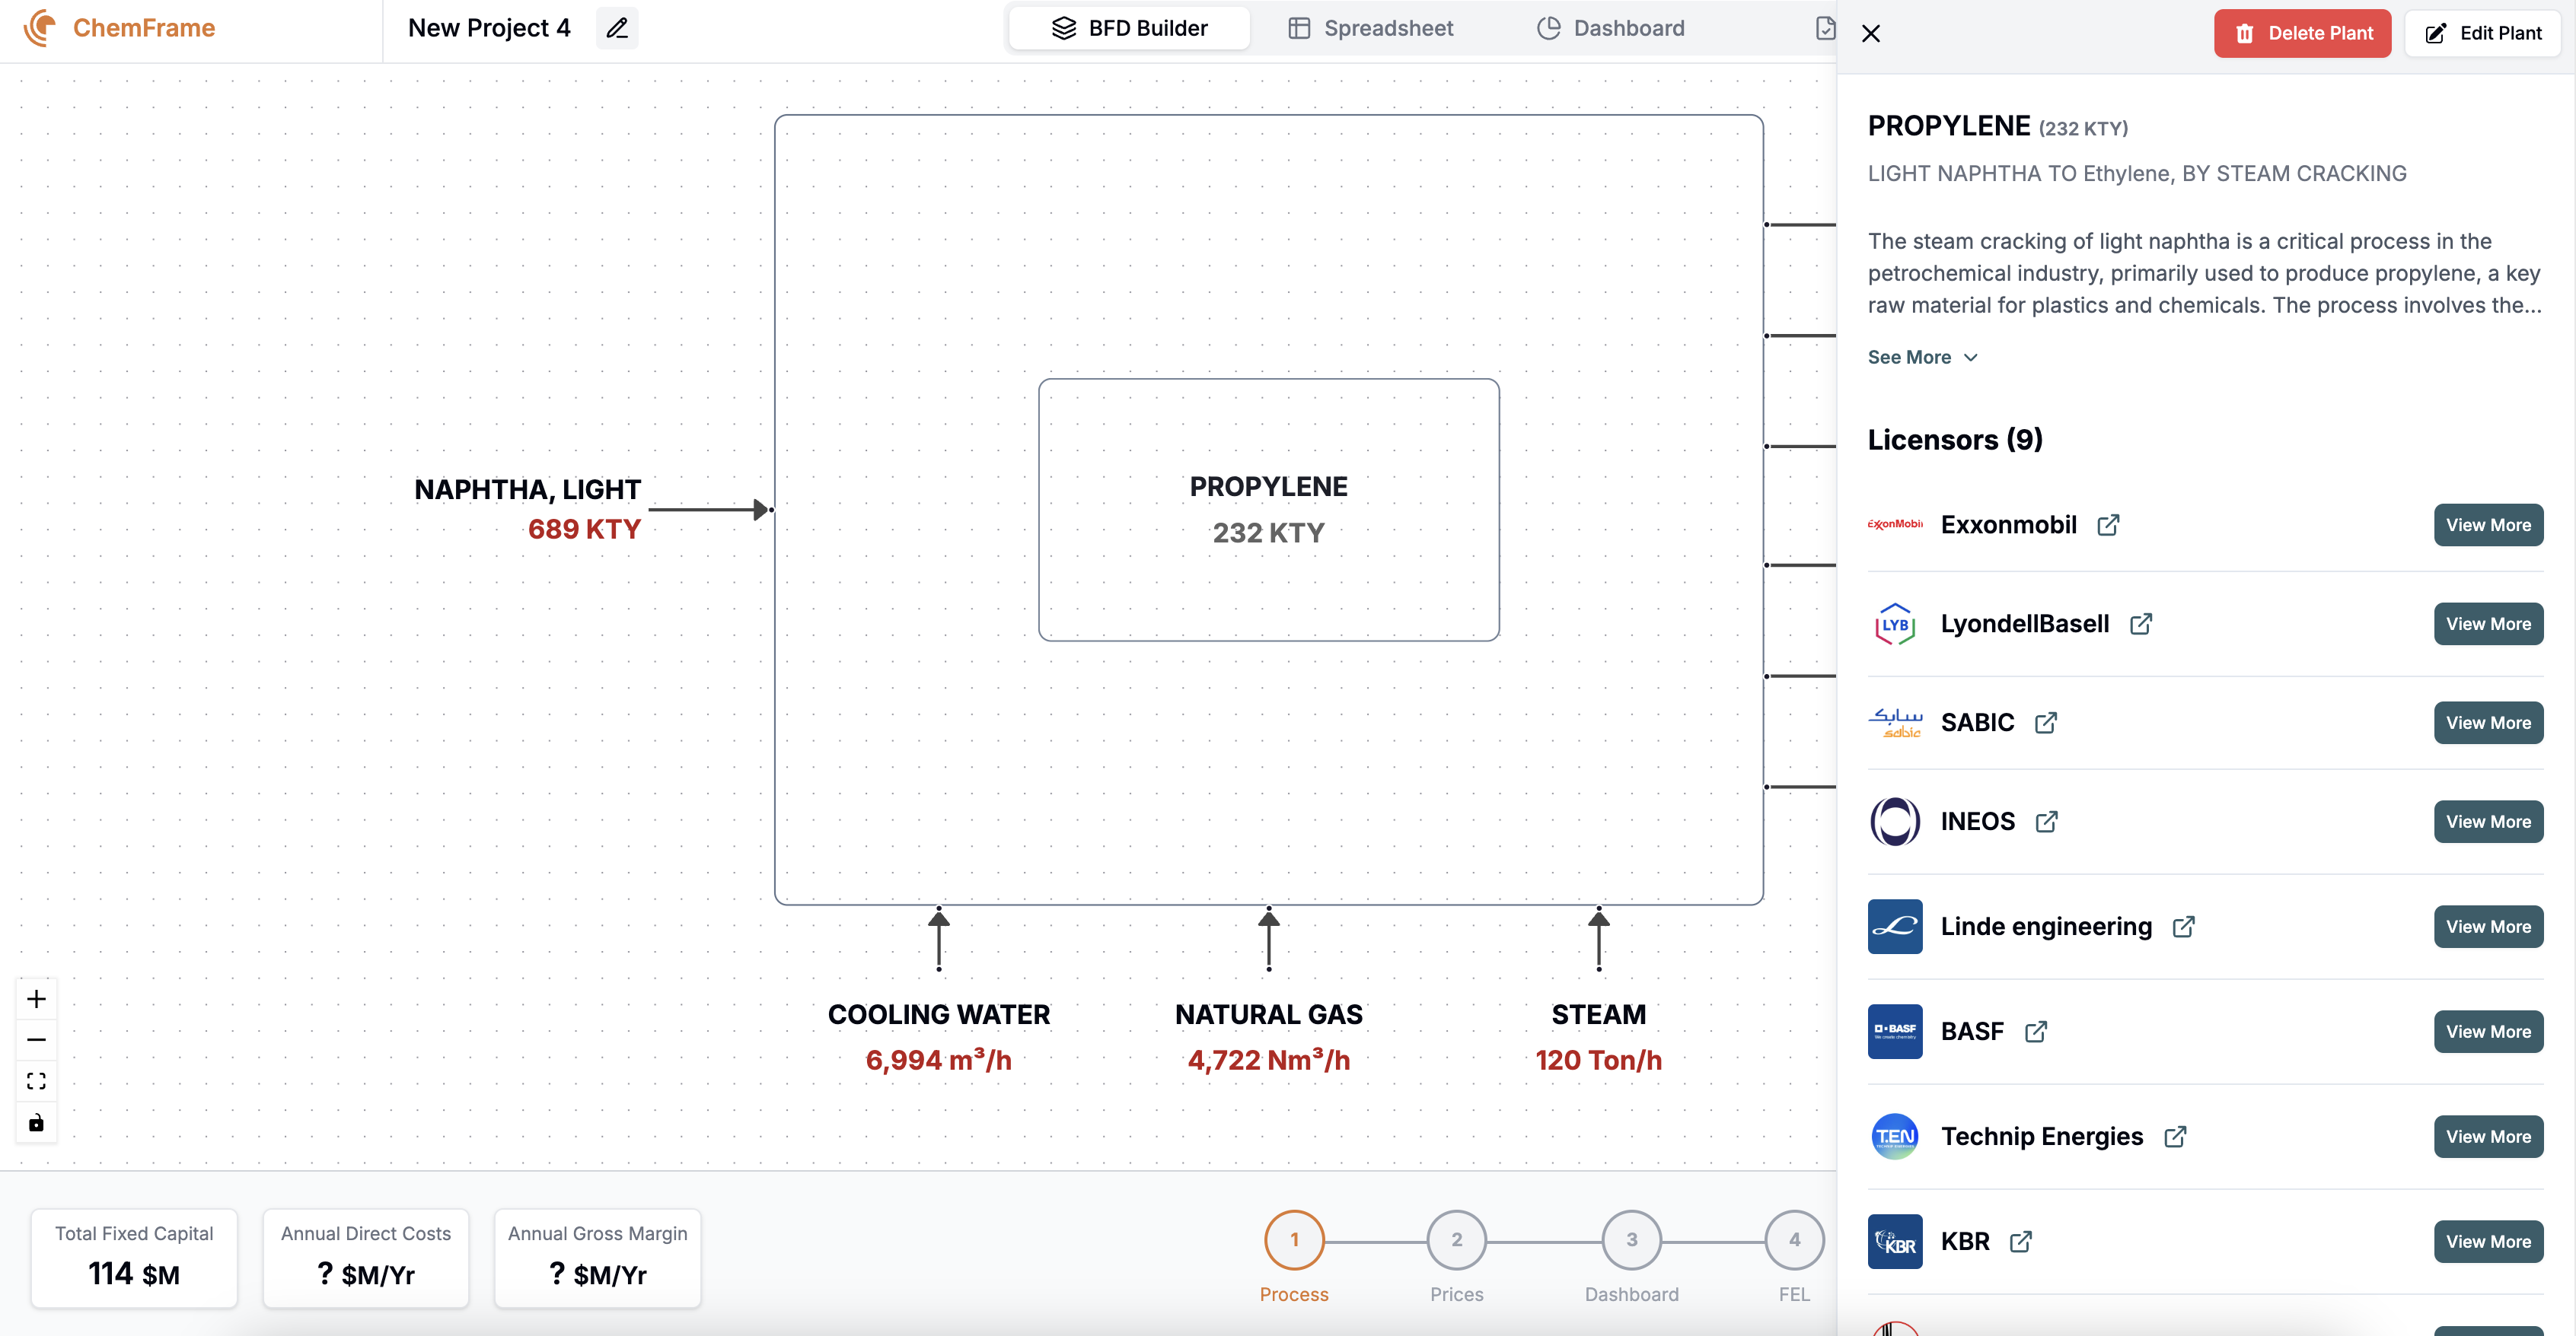The width and height of the screenshot is (2576, 1336).
Task: Click the 120 Ton/h value
Action: point(1598,1061)
